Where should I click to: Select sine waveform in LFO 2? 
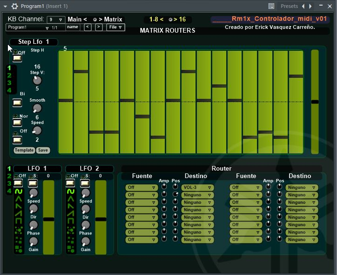point(71,192)
